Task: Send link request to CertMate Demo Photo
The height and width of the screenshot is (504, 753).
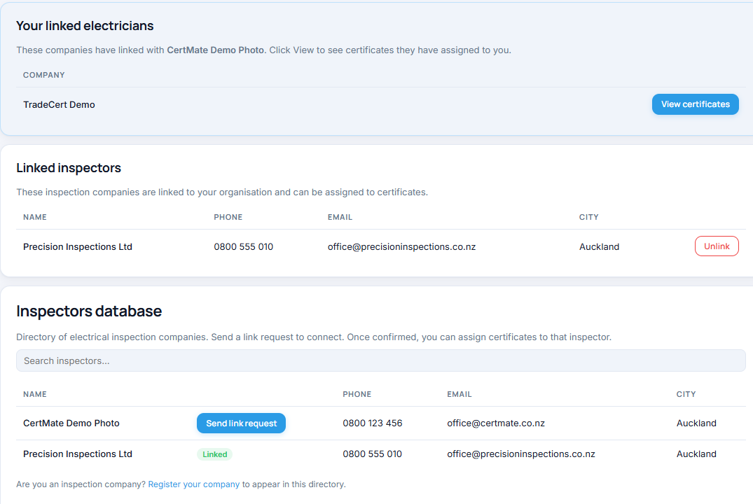Action: point(241,423)
